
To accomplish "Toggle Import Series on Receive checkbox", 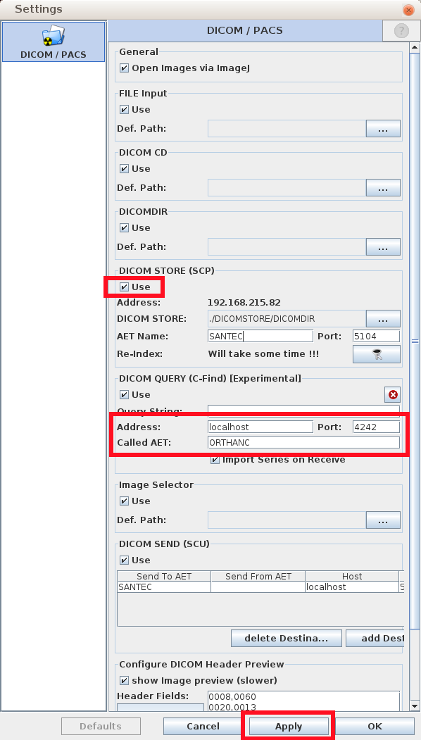I will pyautogui.click(x=215, y=460).
